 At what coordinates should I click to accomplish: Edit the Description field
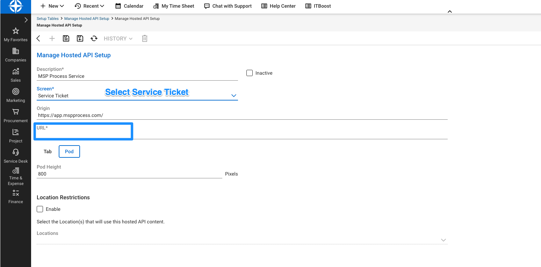coord(137,76)
